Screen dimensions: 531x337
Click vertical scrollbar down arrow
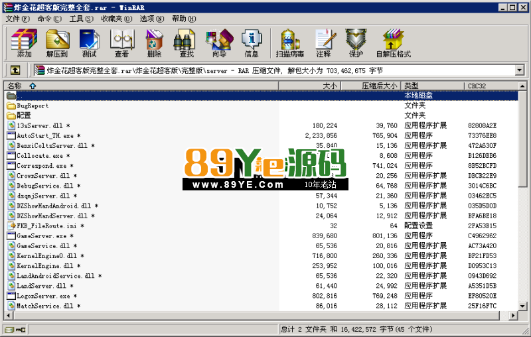tap(522, 306)
